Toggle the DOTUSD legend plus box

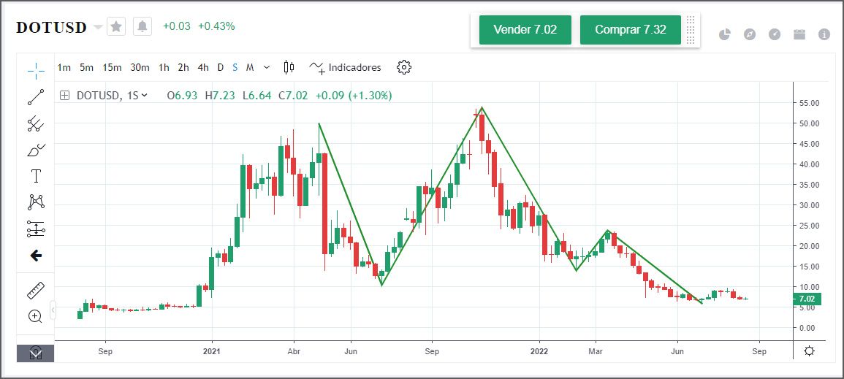point(65,96)
